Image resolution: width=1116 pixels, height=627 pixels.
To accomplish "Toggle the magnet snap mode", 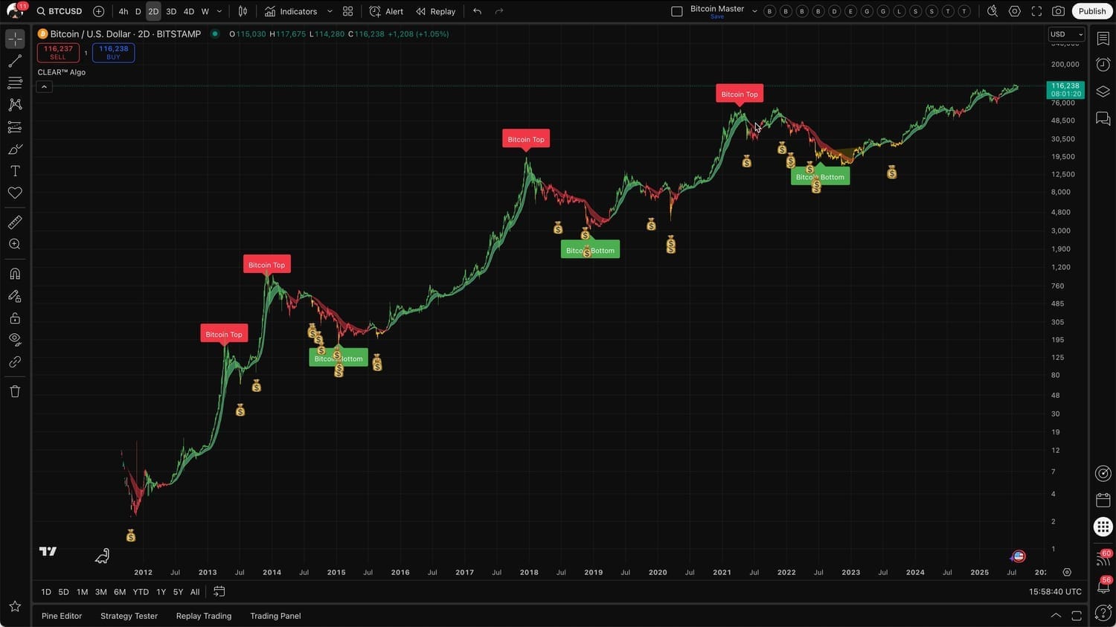I will click(x=15, y=274).
